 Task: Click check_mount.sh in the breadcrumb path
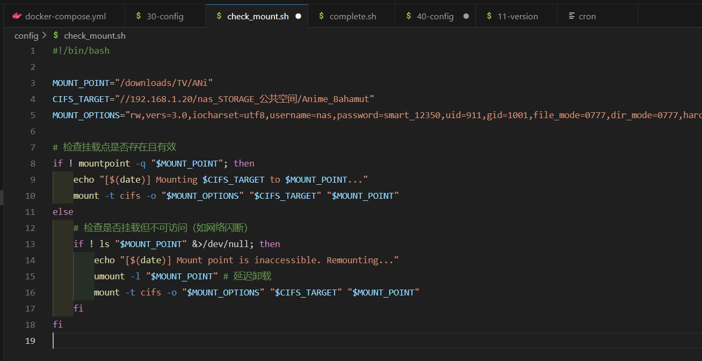95,35
